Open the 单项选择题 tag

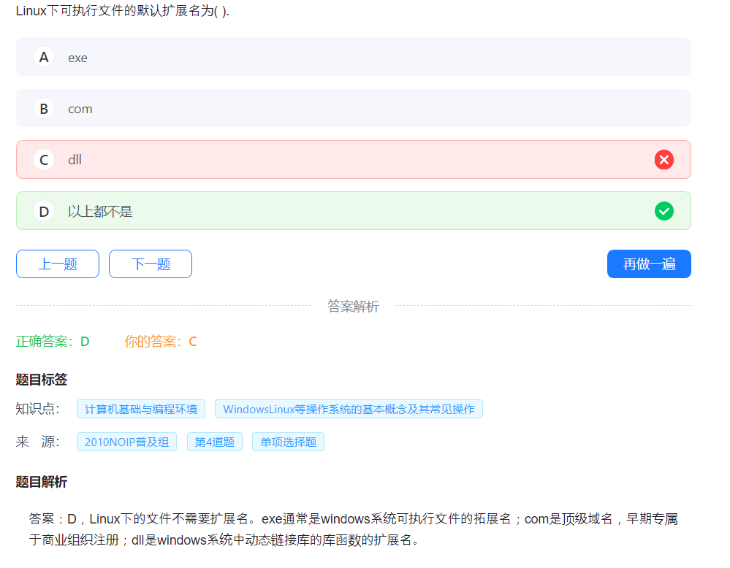click(x=288, y=442)
